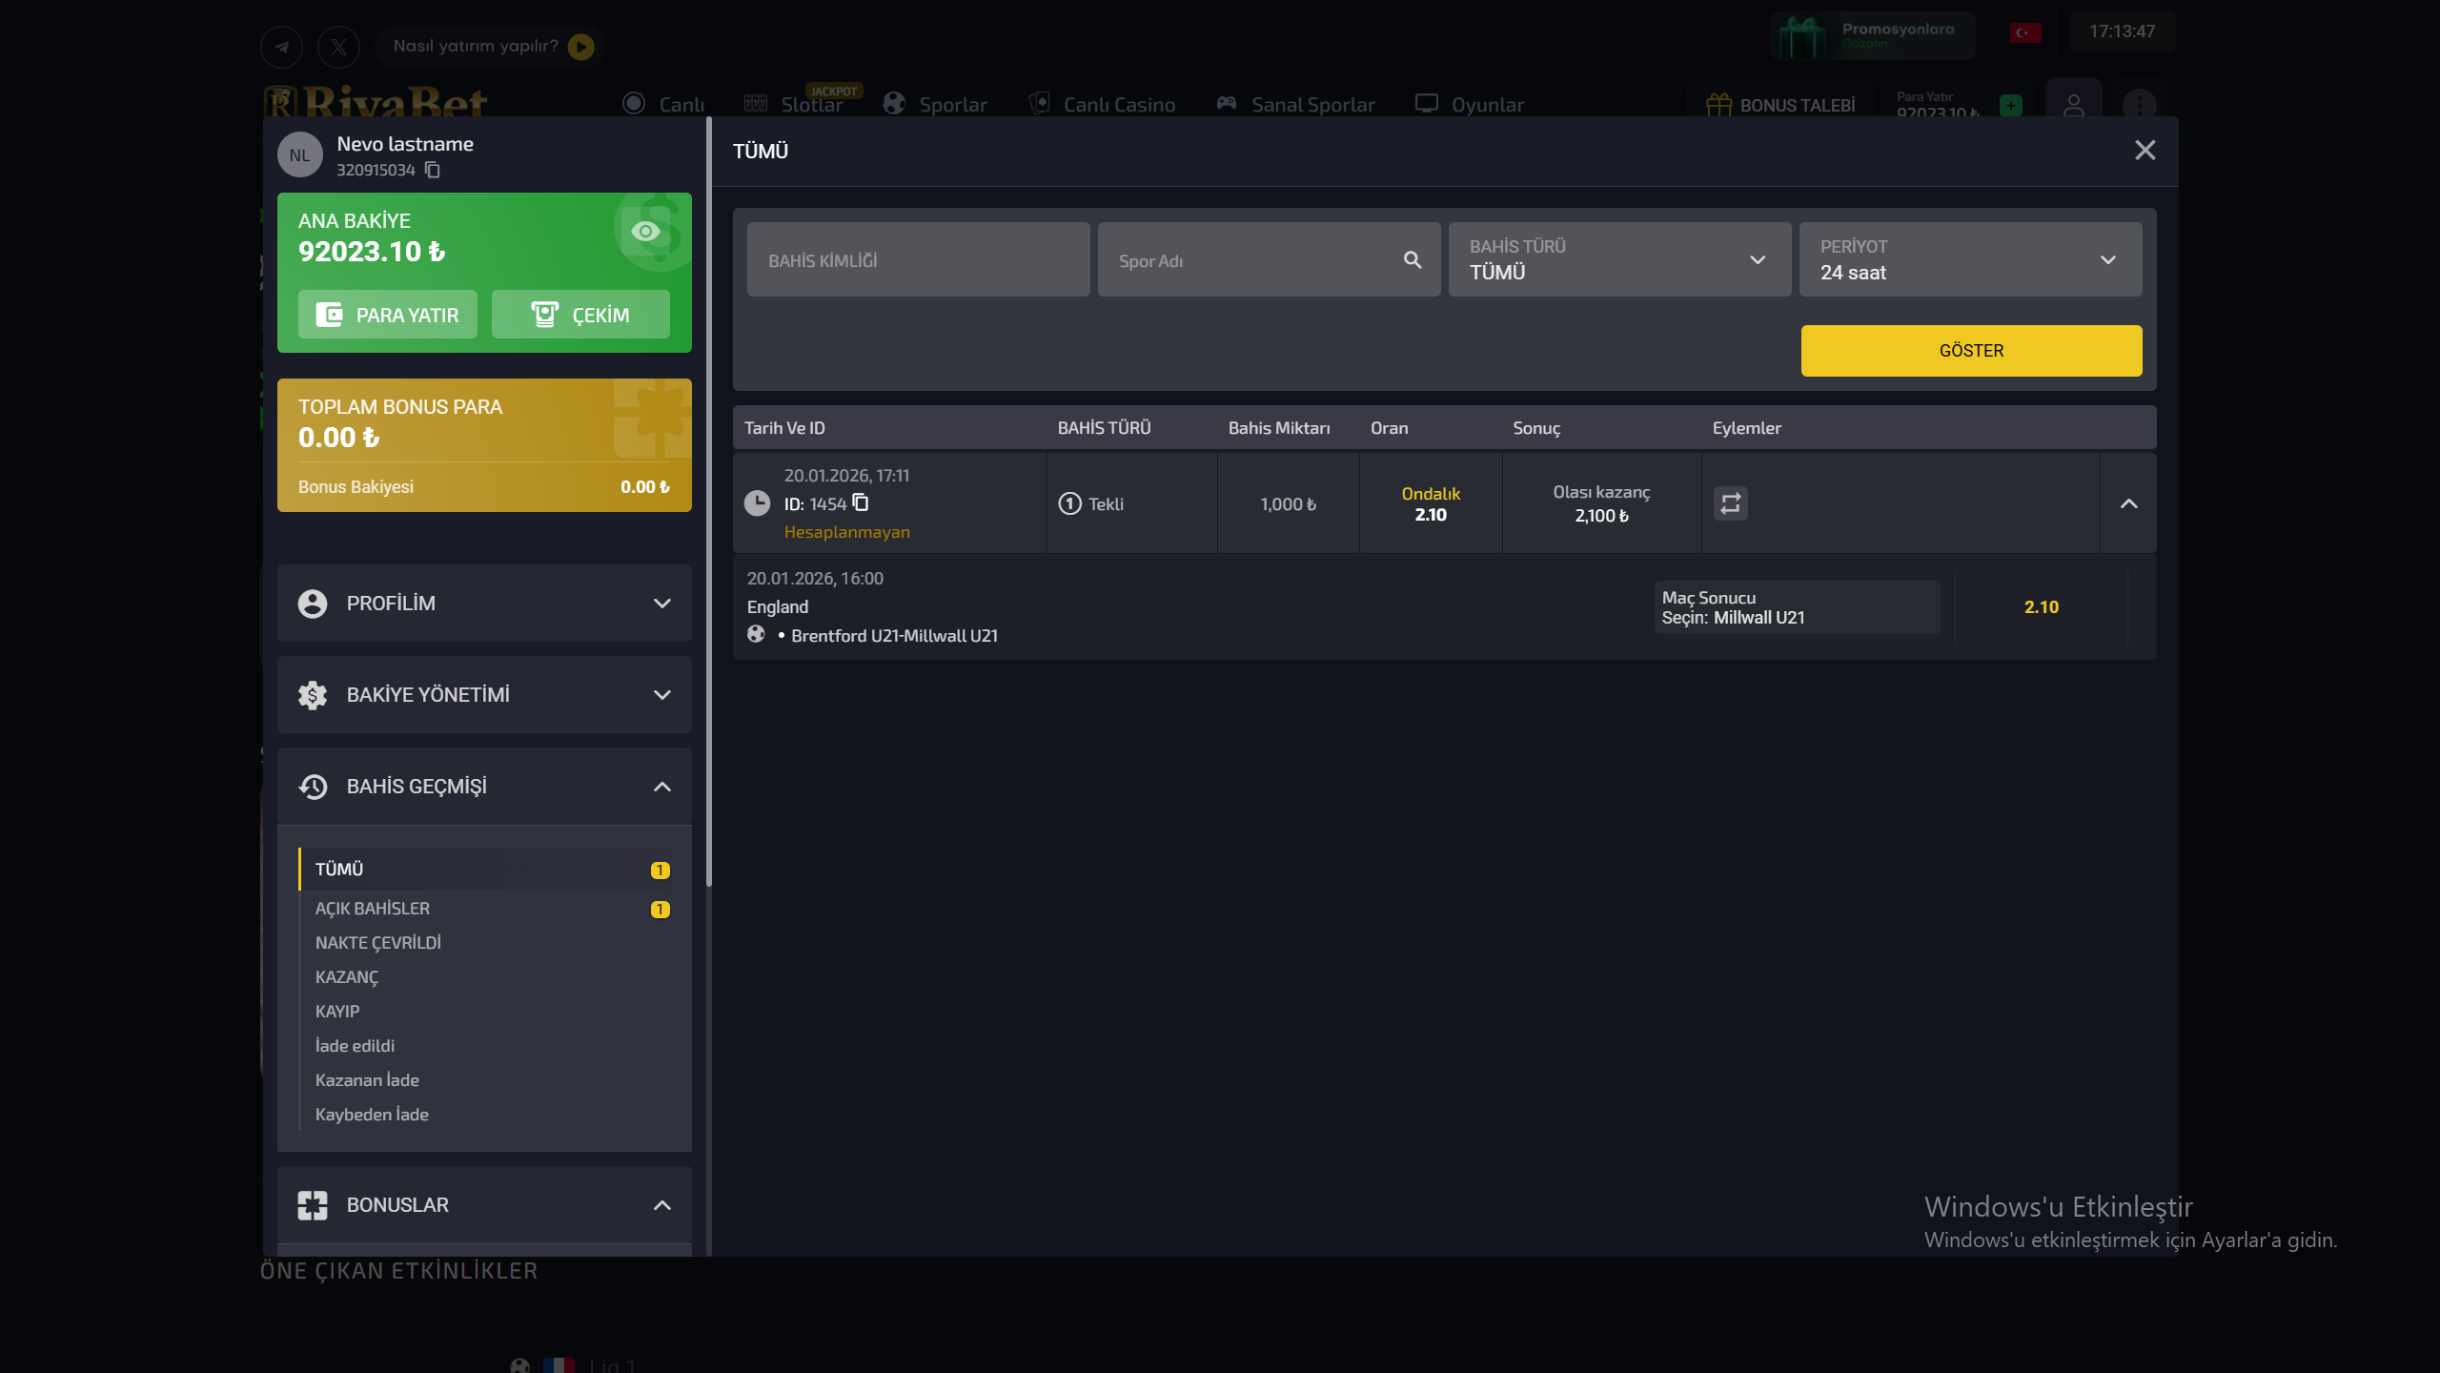
Task: Collapse the bet row details chevron
Action: [2128, 503]
